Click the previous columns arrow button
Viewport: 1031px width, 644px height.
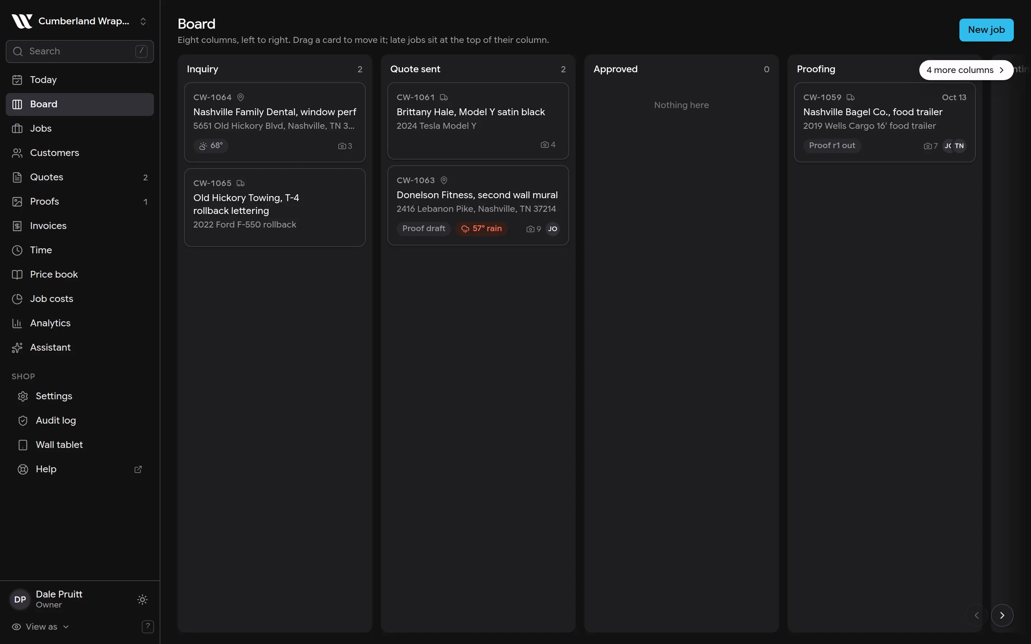click(x=977, y=615)
